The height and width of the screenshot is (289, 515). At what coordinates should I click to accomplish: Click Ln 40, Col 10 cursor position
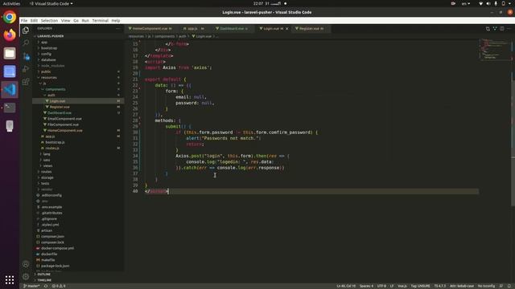coord(346,286)
